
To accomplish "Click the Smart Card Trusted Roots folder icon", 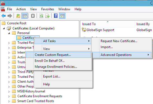I will tap(14, 101).
